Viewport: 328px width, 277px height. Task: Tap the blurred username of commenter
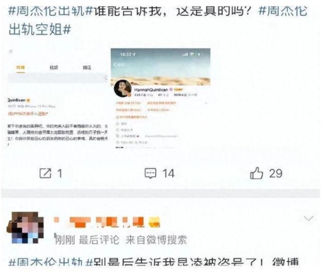(107, 222)
